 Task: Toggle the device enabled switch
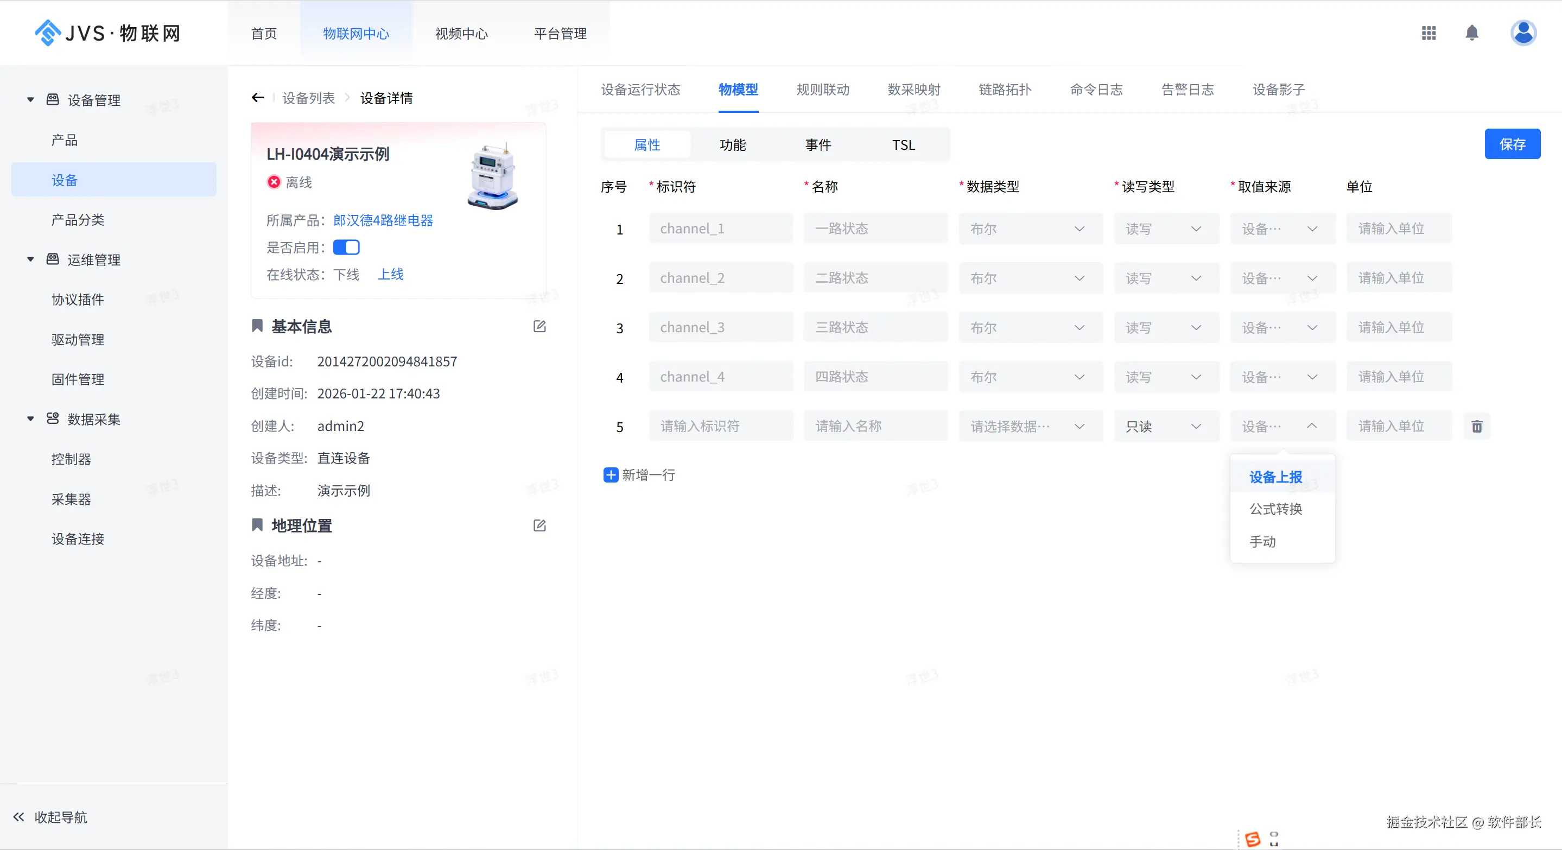(346, 248)
